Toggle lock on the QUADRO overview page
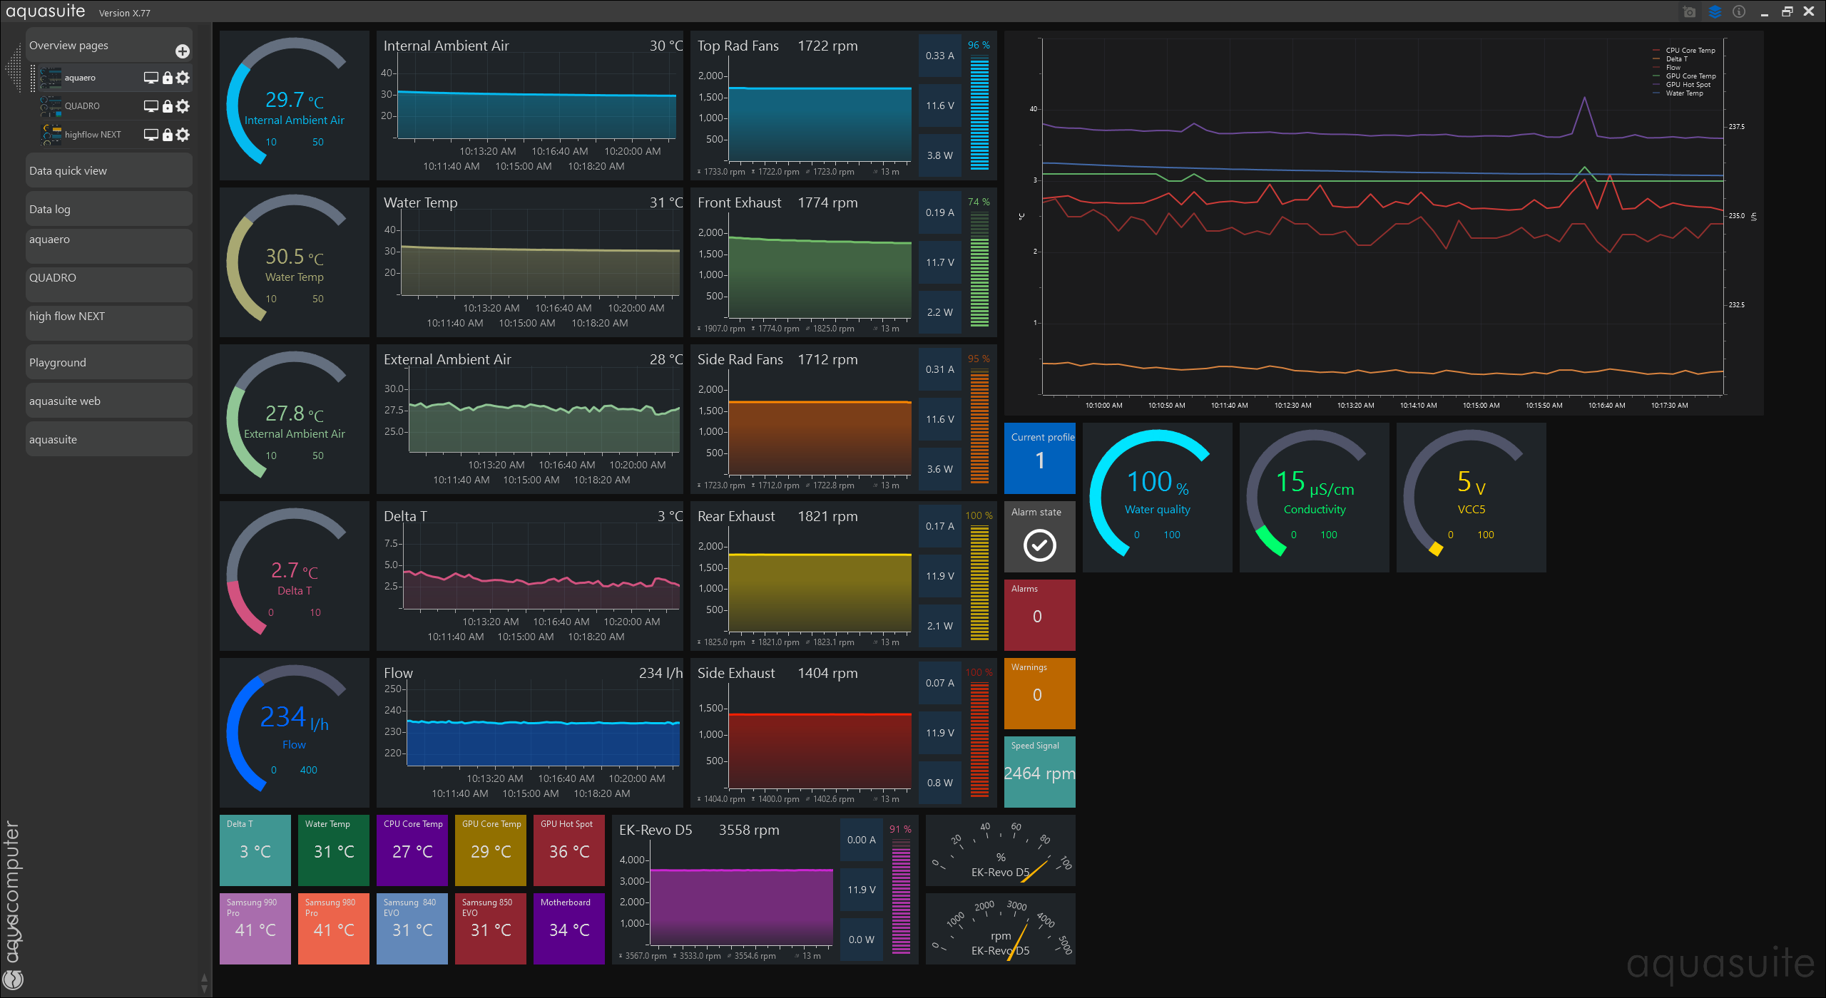The width and height of the screenshot is (1826, 998). coord(168,106)
